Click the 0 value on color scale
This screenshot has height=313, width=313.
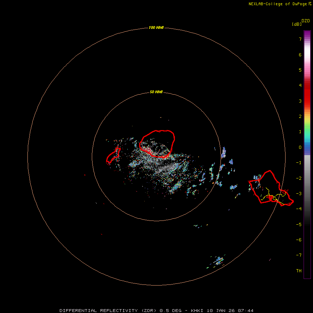300,147
